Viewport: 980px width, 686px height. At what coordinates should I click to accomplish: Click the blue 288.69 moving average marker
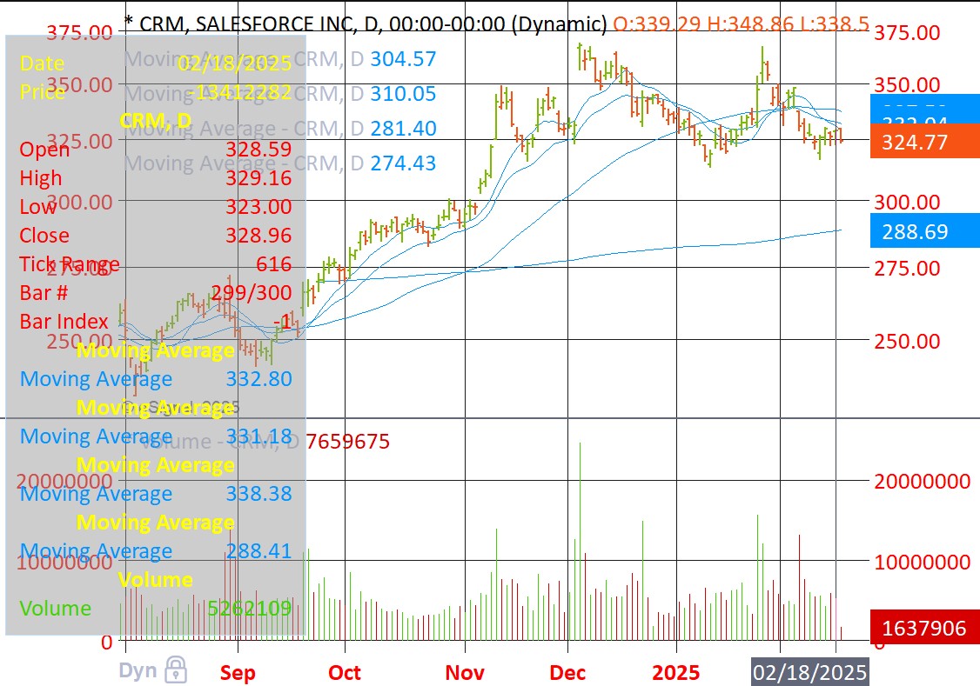tap(925, 231)
